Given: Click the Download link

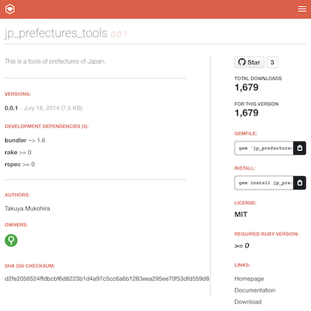Looking at the screenshot, I should (248, 301).
